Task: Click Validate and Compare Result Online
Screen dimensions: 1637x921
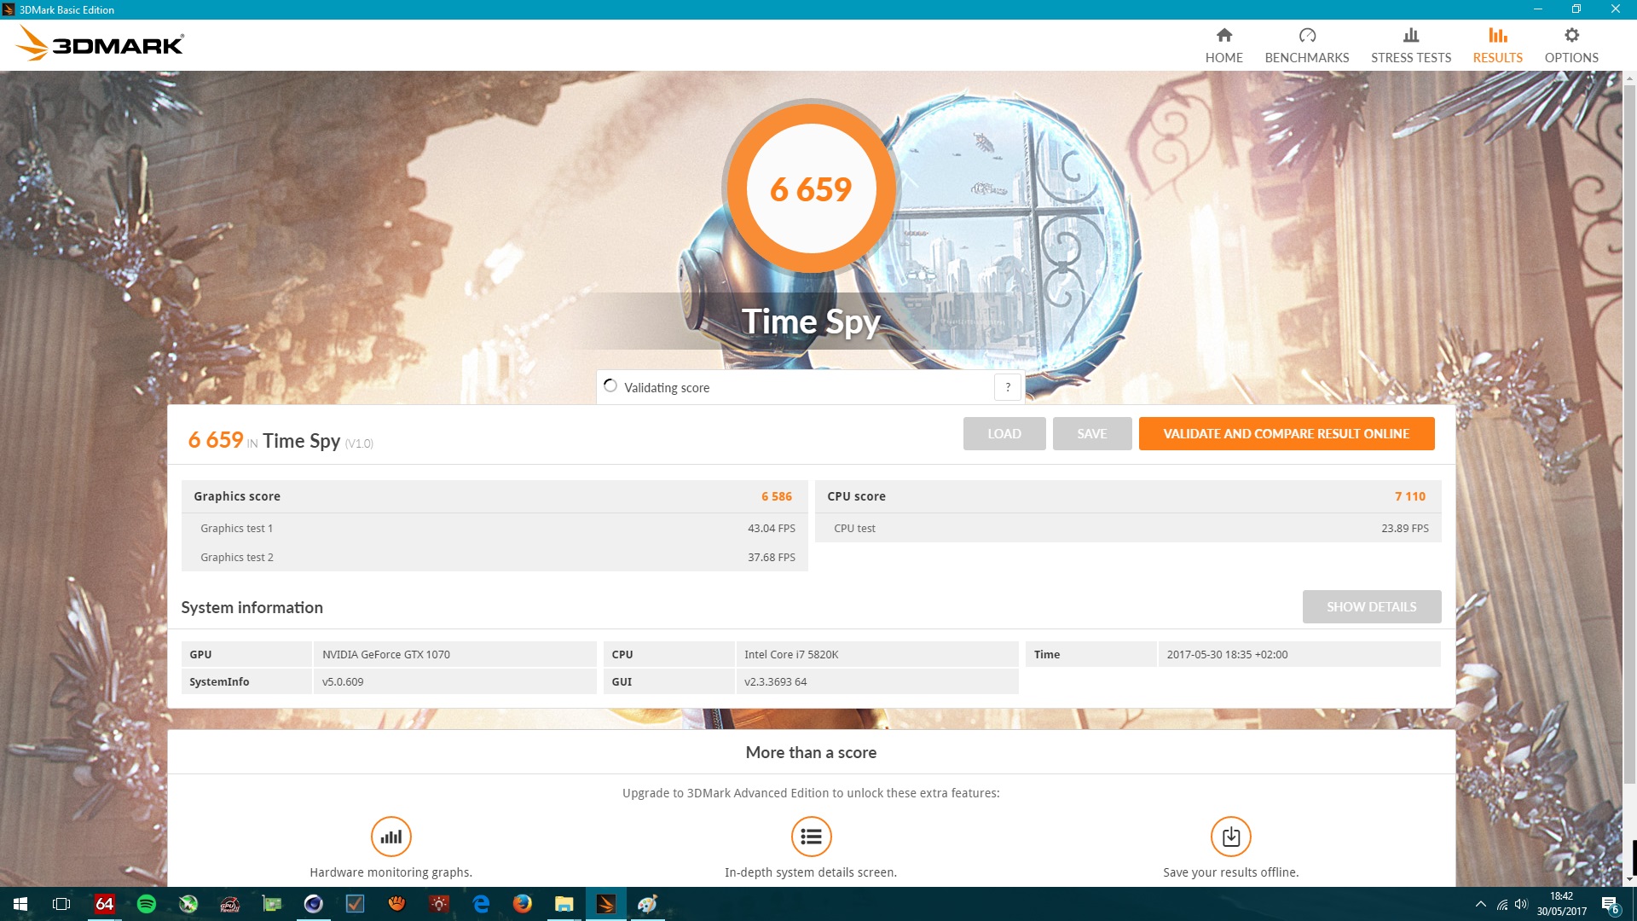Action: tap(1286, 433)
